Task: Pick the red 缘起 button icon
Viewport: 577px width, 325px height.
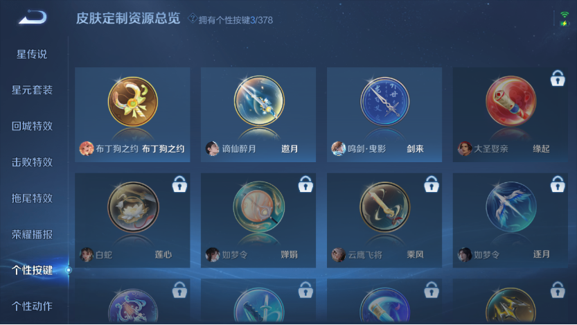Action: point(511,101)
